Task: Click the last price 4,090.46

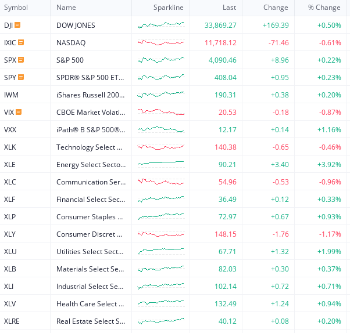Action: coord(223,60)
